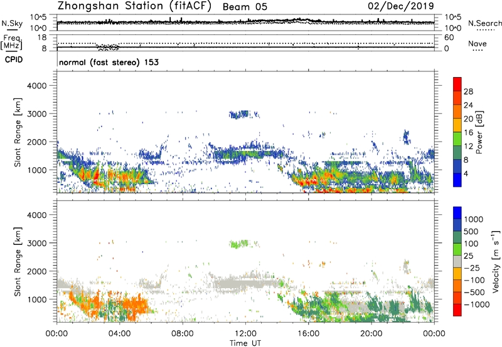This screenshot has width=502, height=347.
Task: Click the green 3000 km echo patch in velocity panel
Action: [x=239, y=244]
